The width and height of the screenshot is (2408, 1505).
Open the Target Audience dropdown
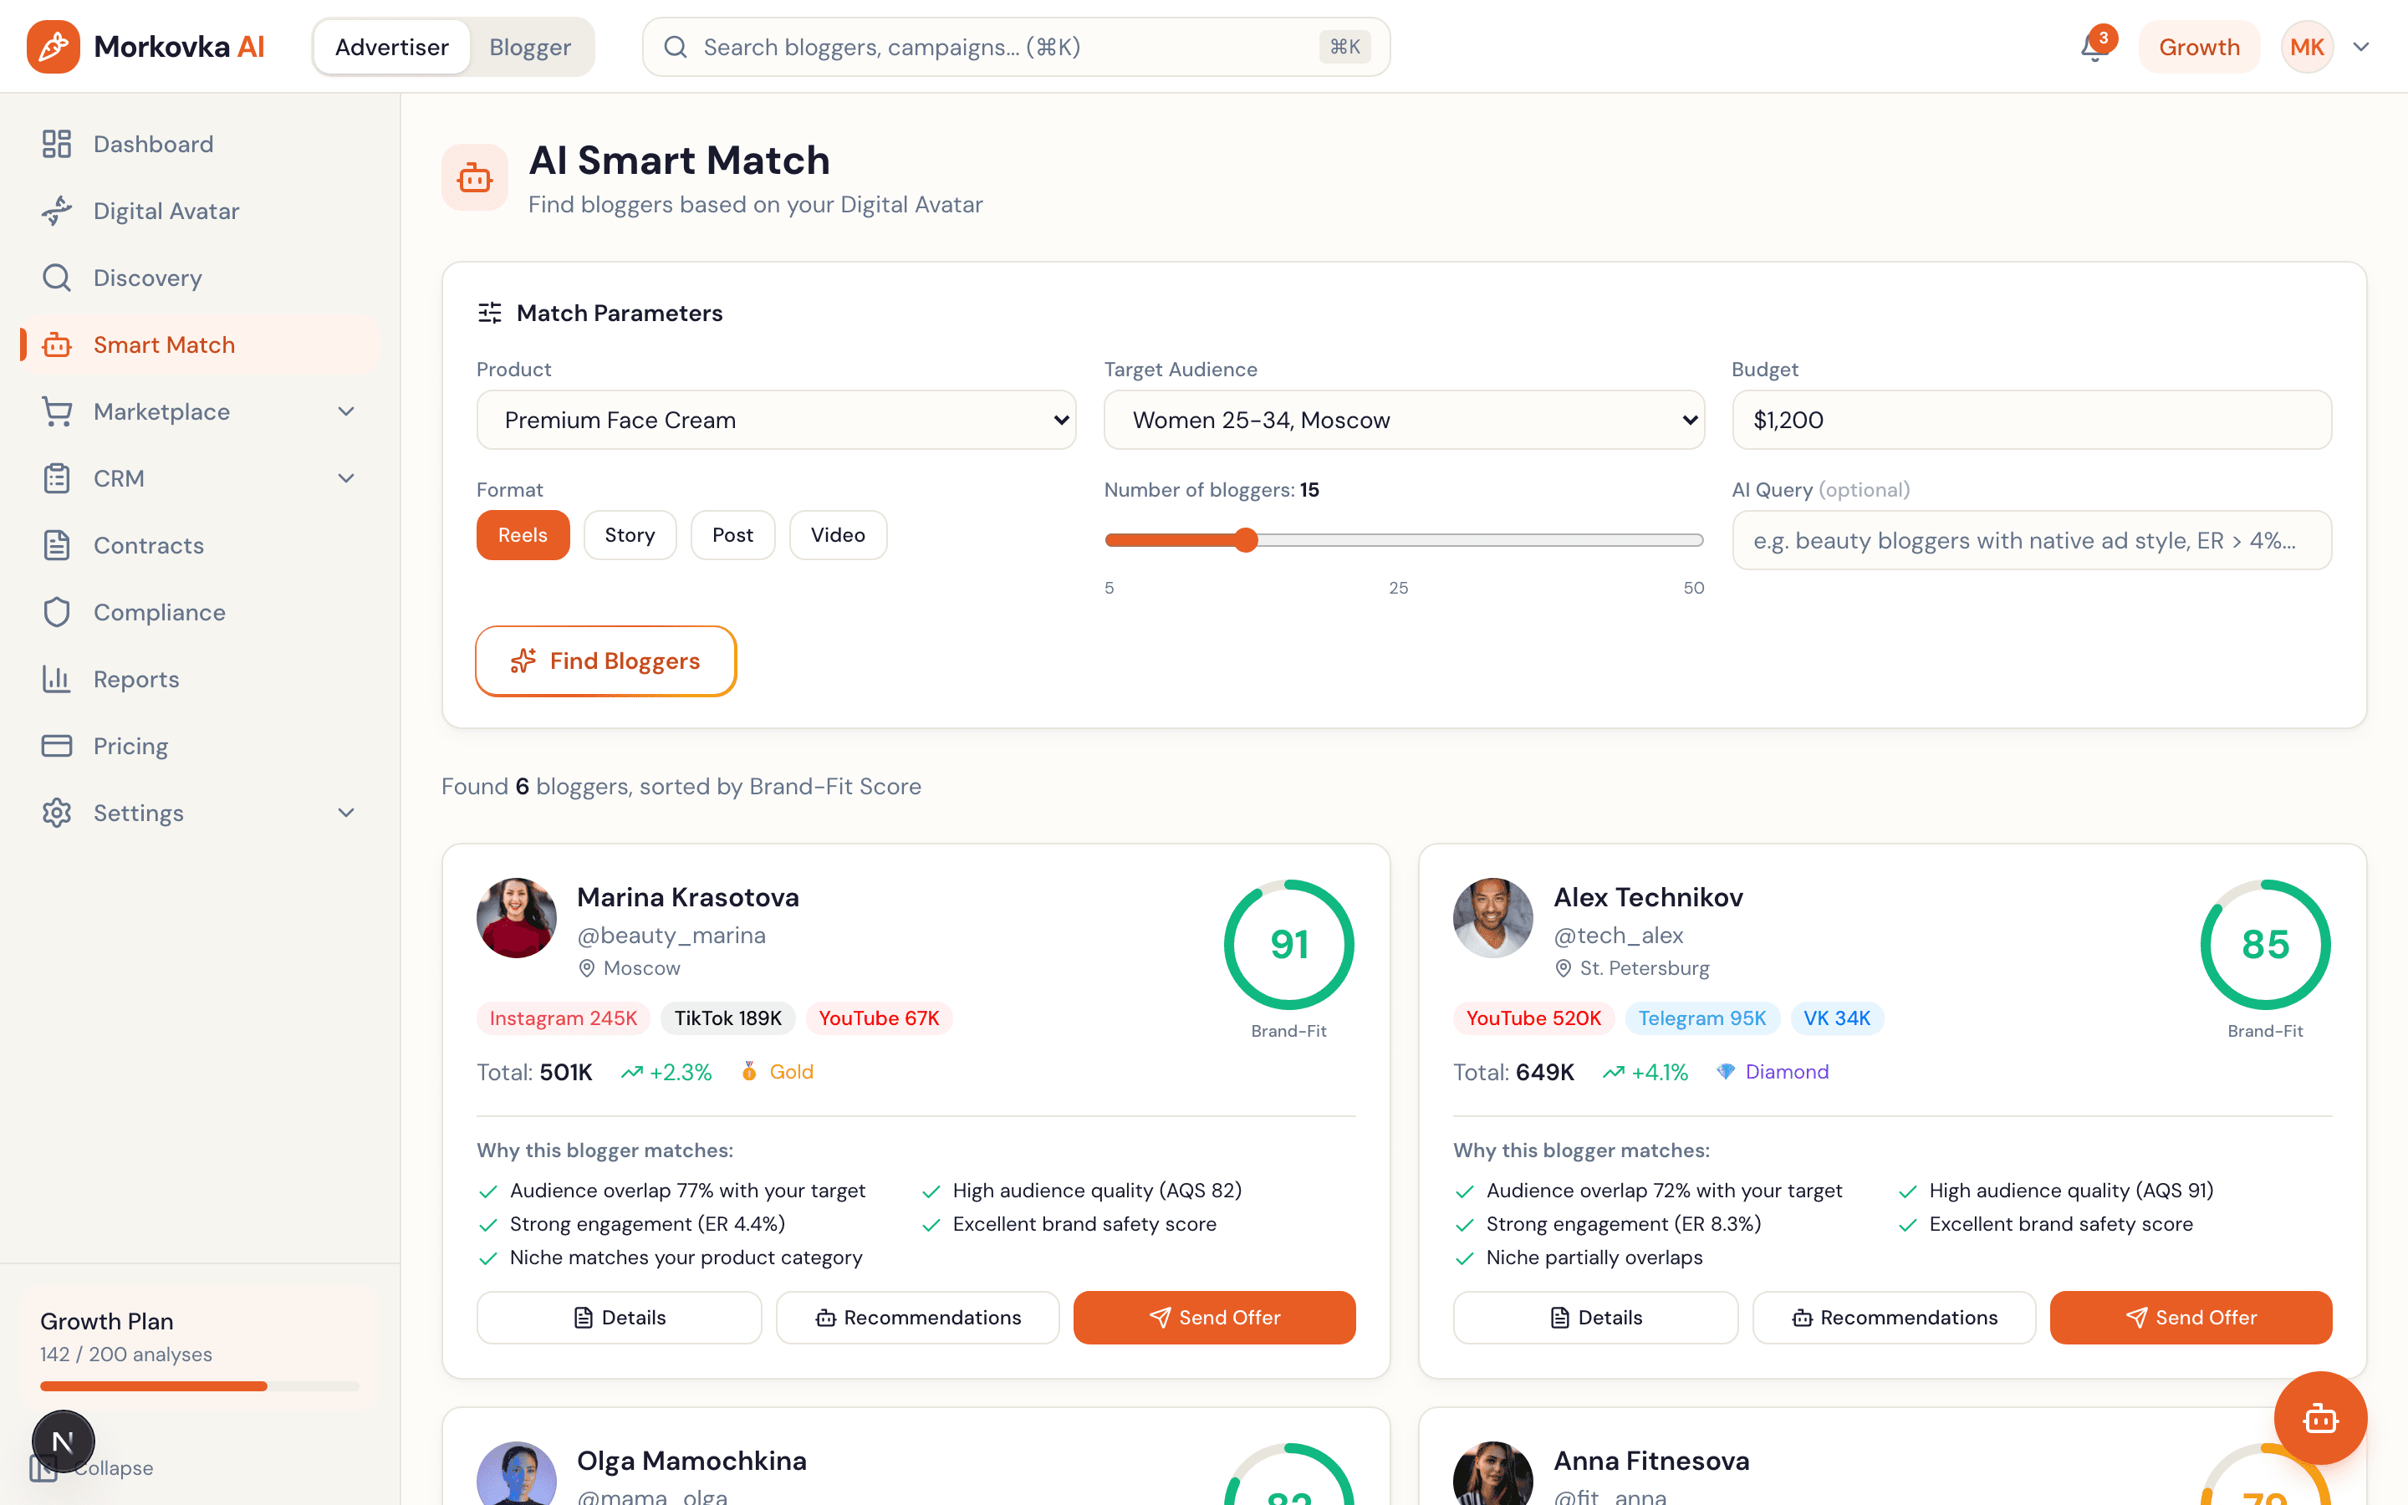click(x=1403, y=419)
